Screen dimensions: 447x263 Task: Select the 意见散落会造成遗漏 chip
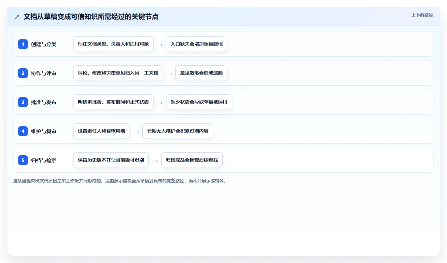[x=201, y=73]
